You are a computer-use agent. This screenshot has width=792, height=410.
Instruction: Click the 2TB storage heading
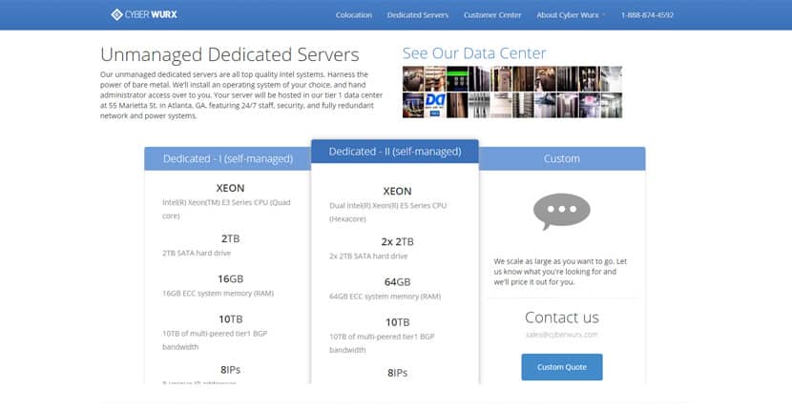(230, 238)
